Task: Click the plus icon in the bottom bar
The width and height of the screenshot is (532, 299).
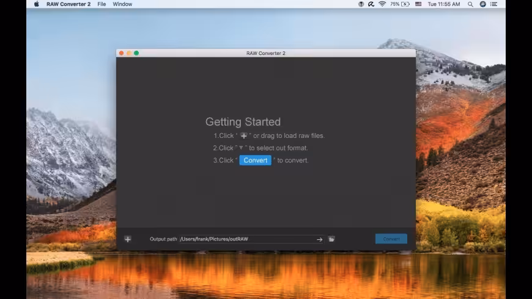Action: click(128, 239)
